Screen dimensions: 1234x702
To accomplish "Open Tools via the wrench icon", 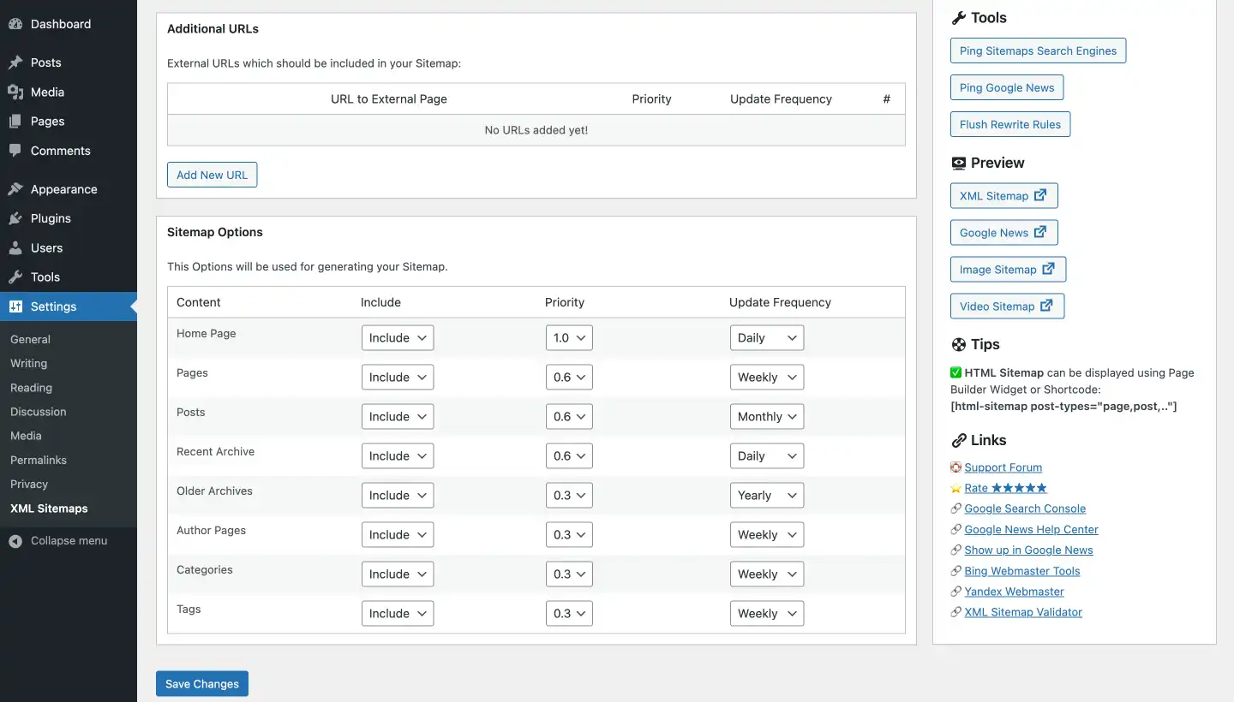I will tap(15, 277).
